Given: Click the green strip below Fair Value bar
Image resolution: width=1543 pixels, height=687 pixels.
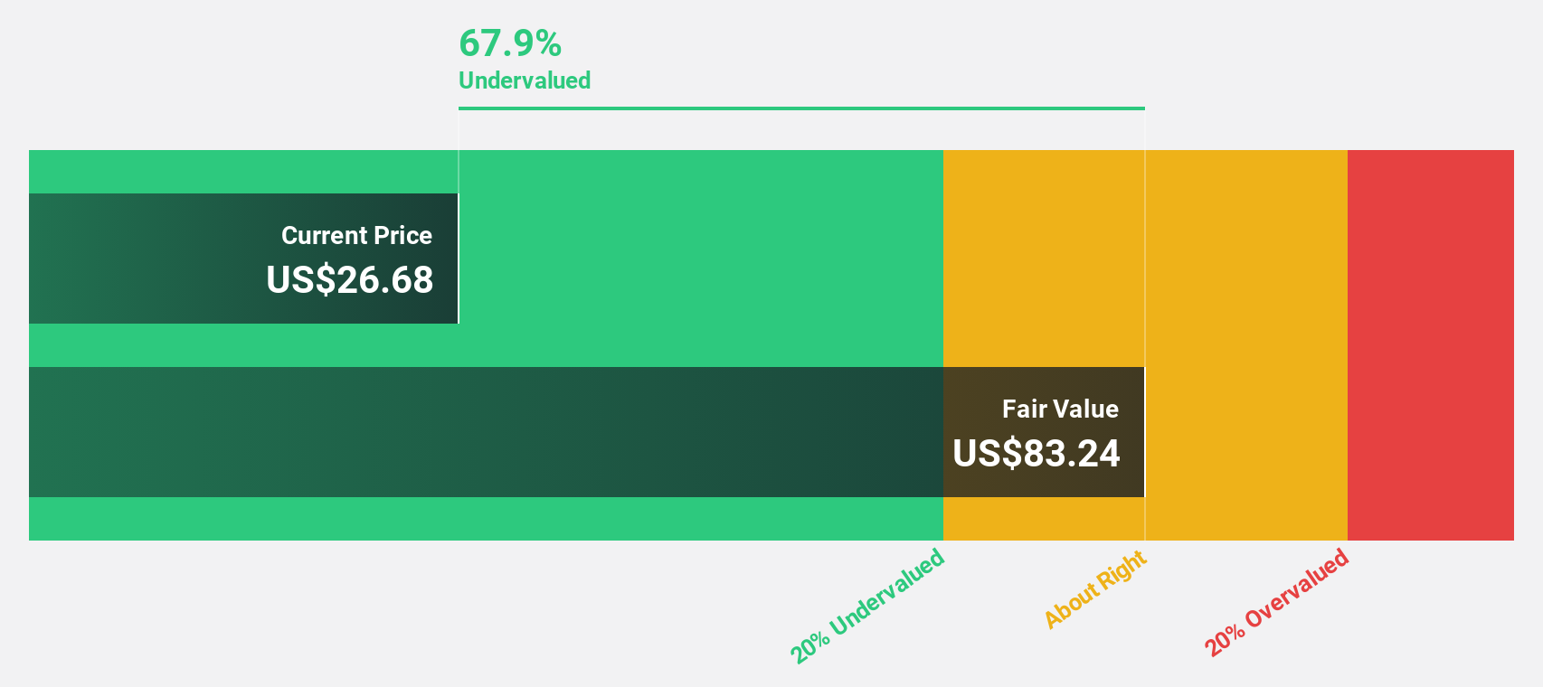Looking at the screenshot, I should (486, 519).
